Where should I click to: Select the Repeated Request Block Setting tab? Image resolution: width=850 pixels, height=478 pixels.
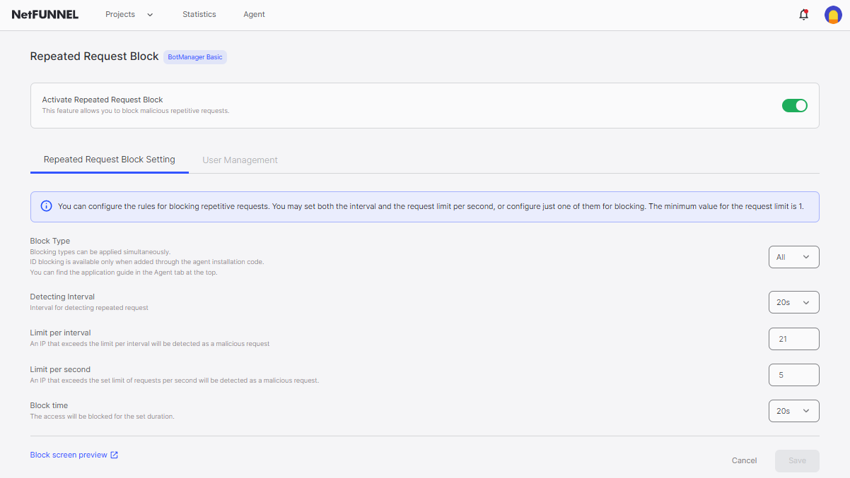tap(109, 160)
